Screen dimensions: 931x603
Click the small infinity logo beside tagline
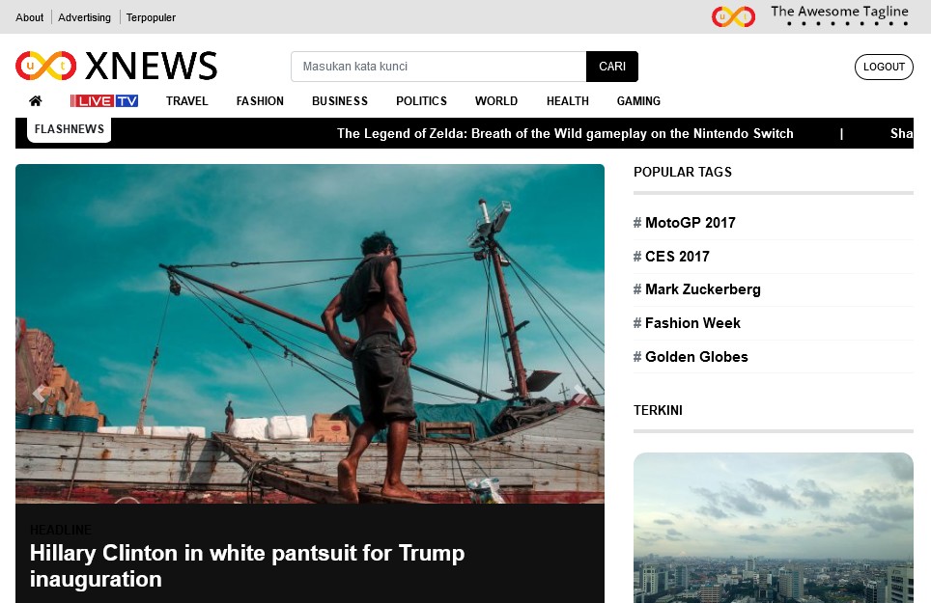pos(733,16)
